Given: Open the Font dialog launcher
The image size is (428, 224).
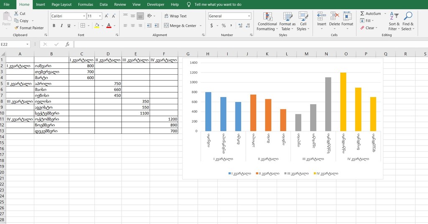Looking at the screenshot, I should pos(117,35).
